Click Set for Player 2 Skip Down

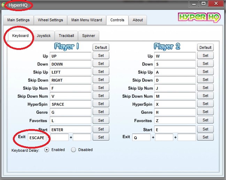[205, 80]
